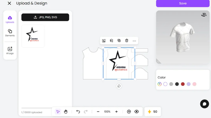Choose the red color swatch
Screen dimensions: 211x118
point(183,84)
